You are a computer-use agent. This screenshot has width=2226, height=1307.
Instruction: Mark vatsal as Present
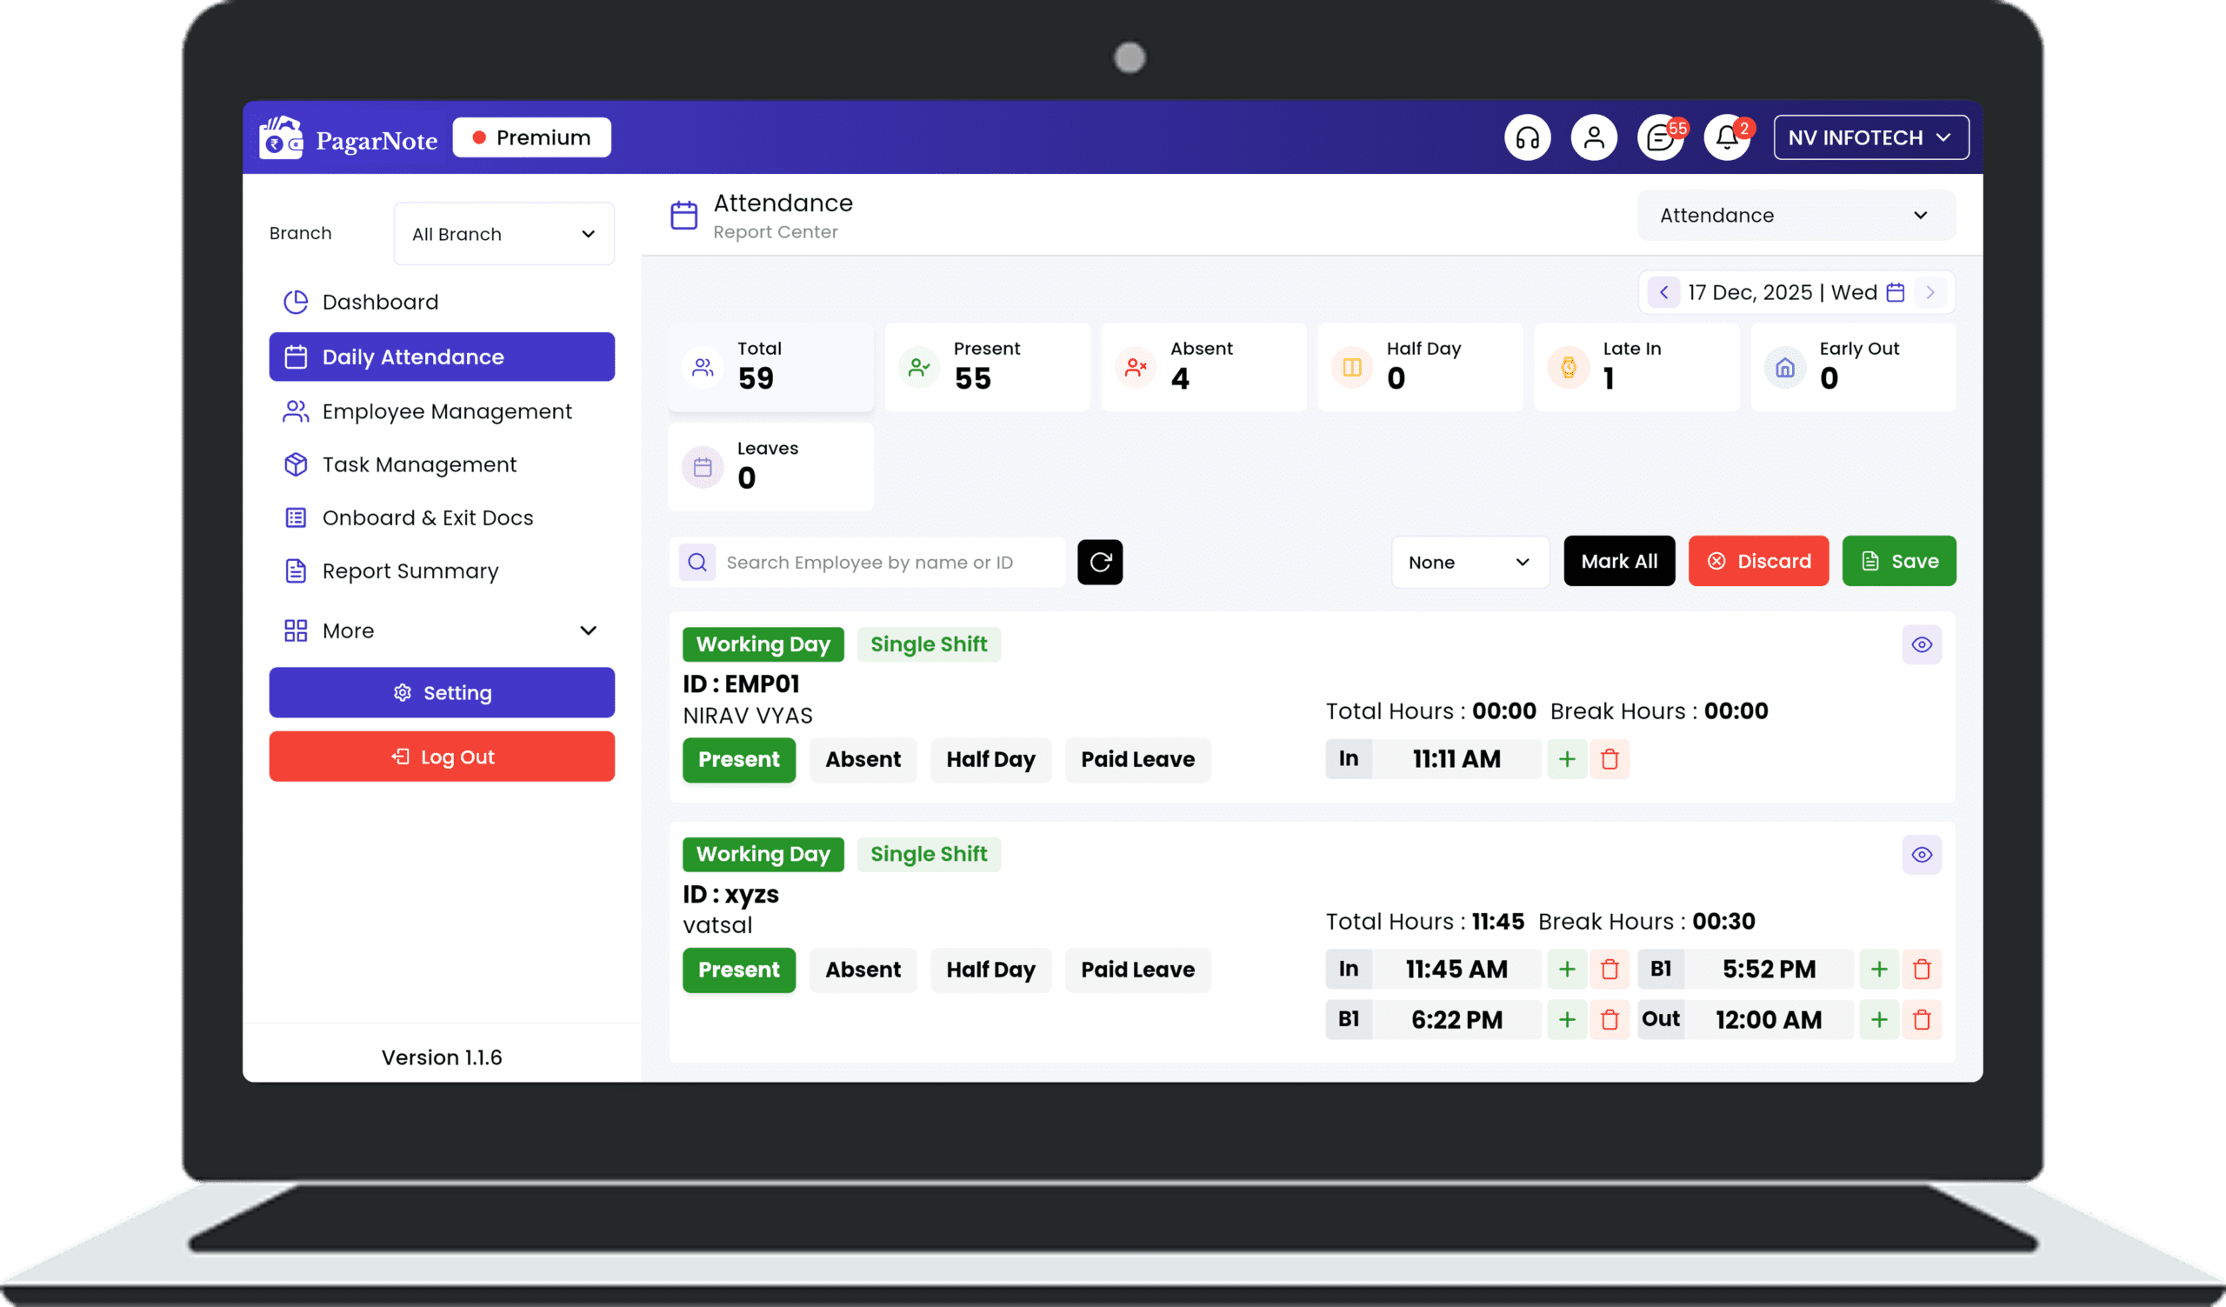click(738, 970)
